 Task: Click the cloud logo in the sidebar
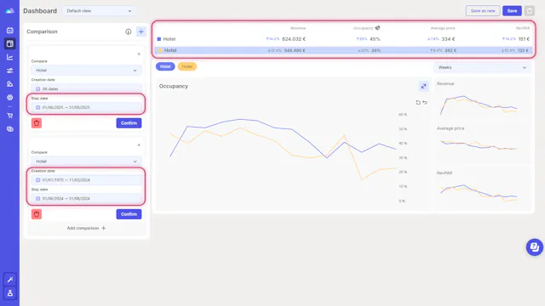tap(9, 11)
